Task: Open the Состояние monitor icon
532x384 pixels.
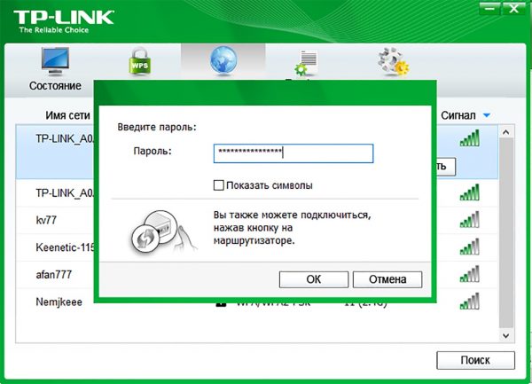Action: [x=55, y=61]
